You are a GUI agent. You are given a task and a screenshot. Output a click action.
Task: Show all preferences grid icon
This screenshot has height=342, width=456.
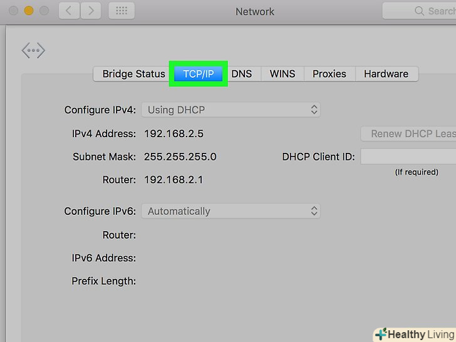click(122, 11)
